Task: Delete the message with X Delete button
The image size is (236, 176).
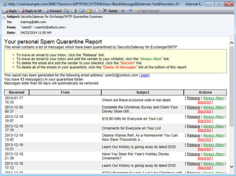Action: (110, 11)
